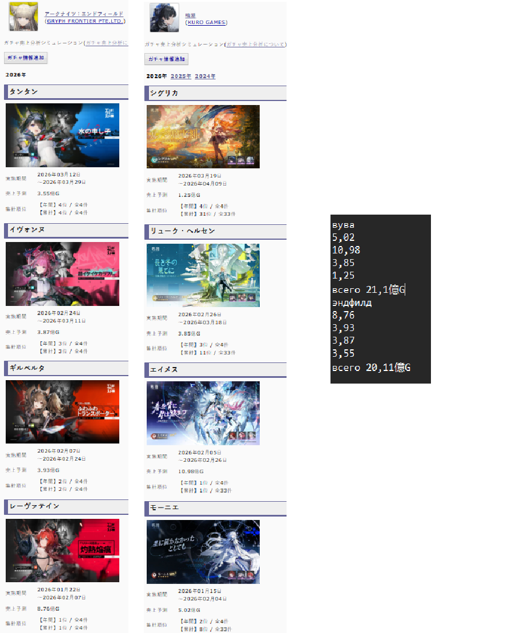Image resolution: width=512 pixels, height=633 pixels.
Task: Click ガチャ情報追加 button on Endfield page
Action: click(x=26, y=58)
